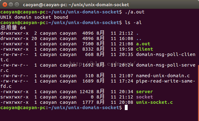Click the cursor block at the prompt
This screenshot has height=121, width=199.
(126, 108)
